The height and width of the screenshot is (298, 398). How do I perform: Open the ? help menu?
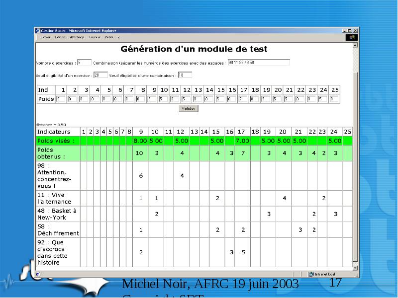point(118,37)
